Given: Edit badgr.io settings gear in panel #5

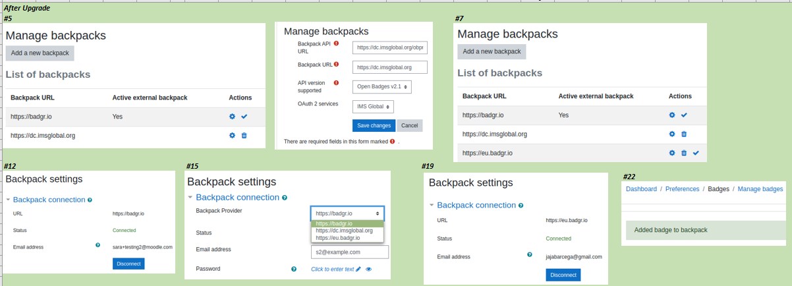Looking at the screenshot, I should 232,117.
